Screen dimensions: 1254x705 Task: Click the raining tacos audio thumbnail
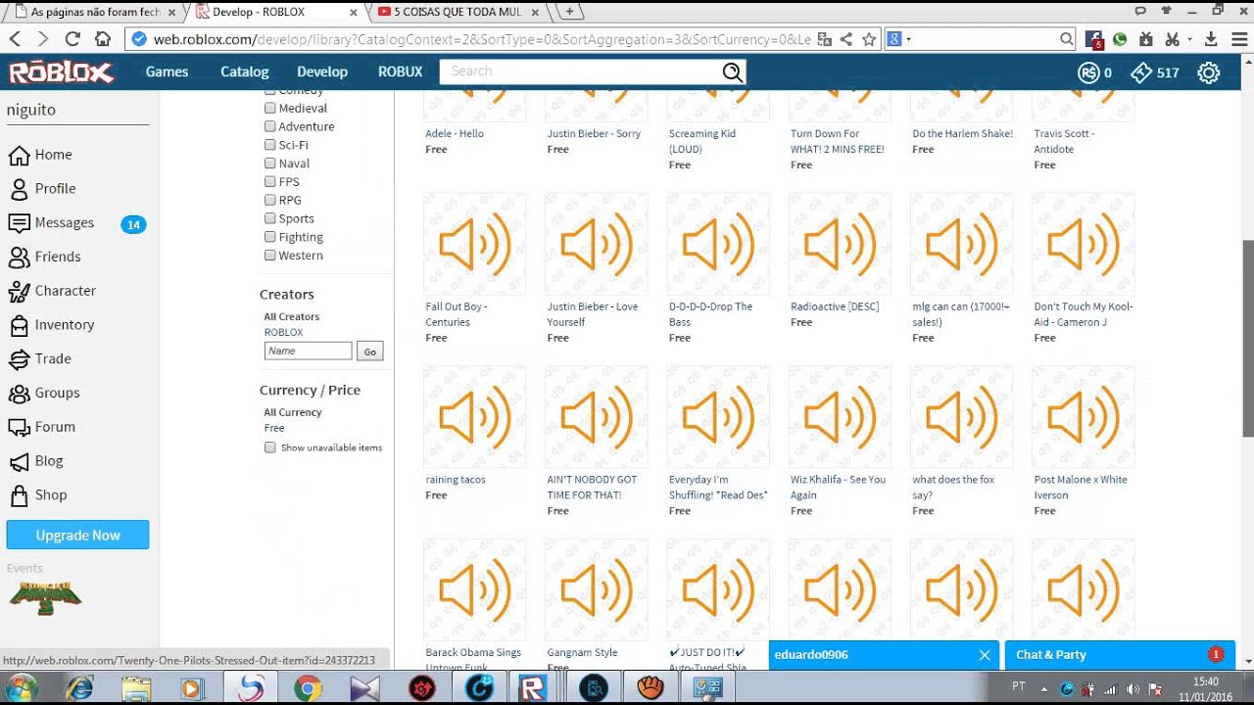pos(474,417)
